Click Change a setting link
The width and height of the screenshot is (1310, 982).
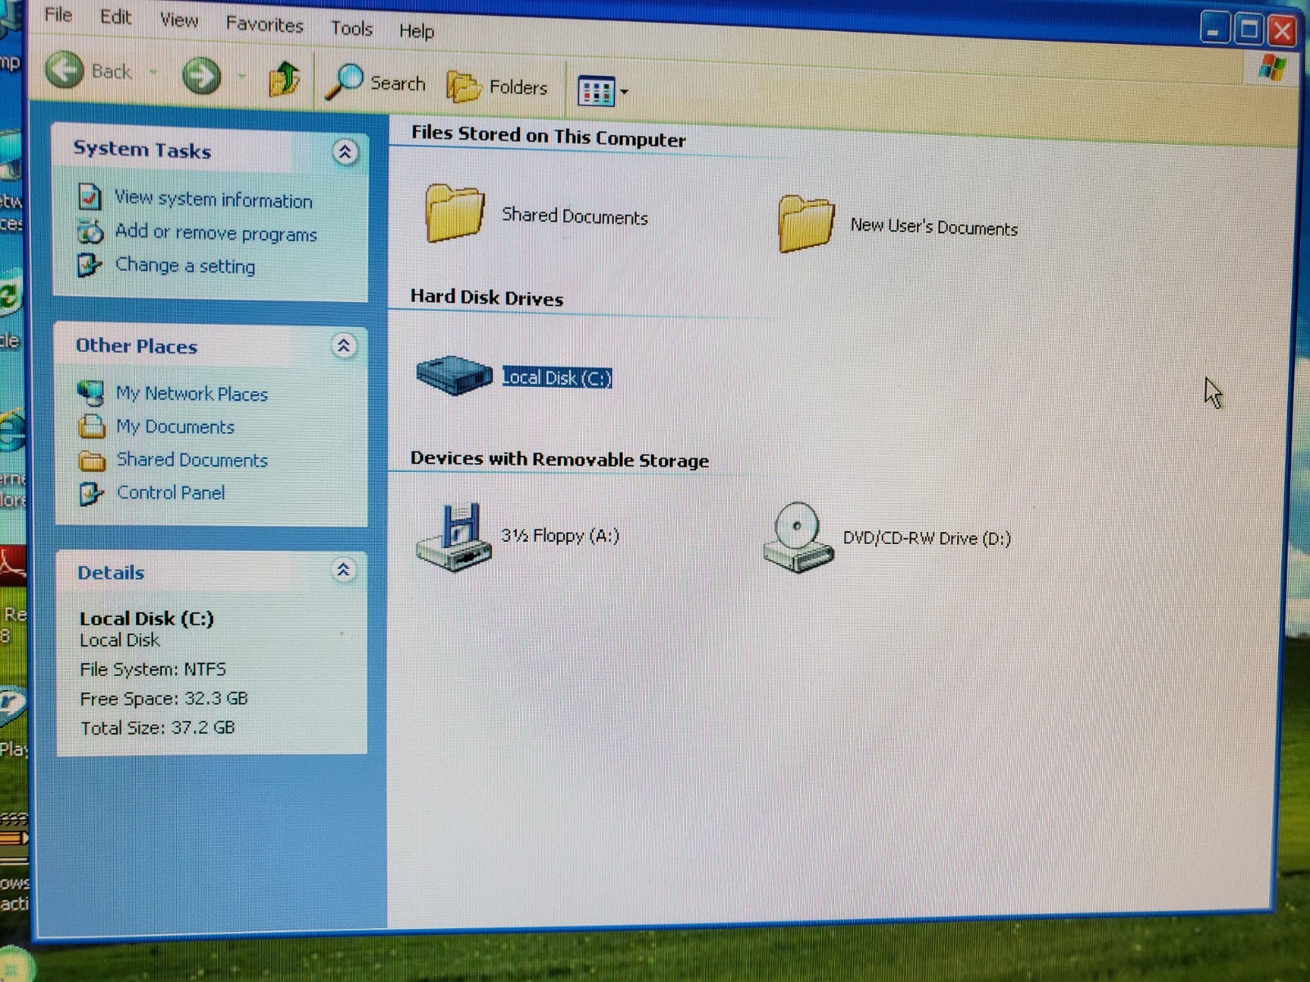[185, 265]
